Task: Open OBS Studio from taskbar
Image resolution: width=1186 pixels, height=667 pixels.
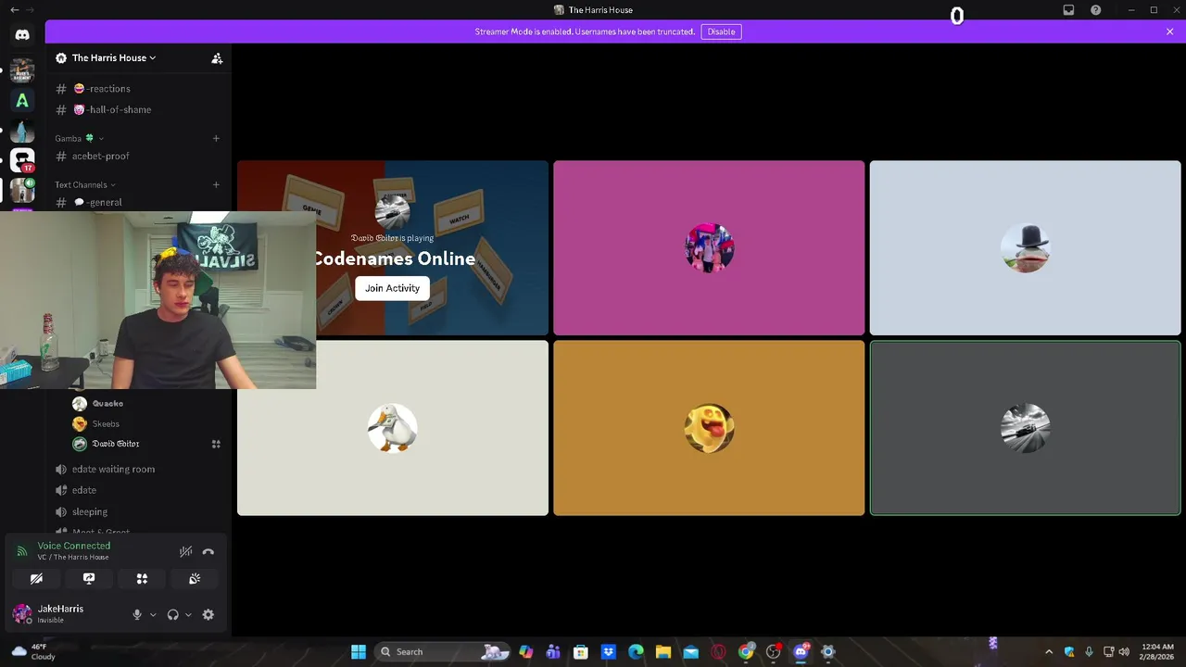Action: [774, 652]
